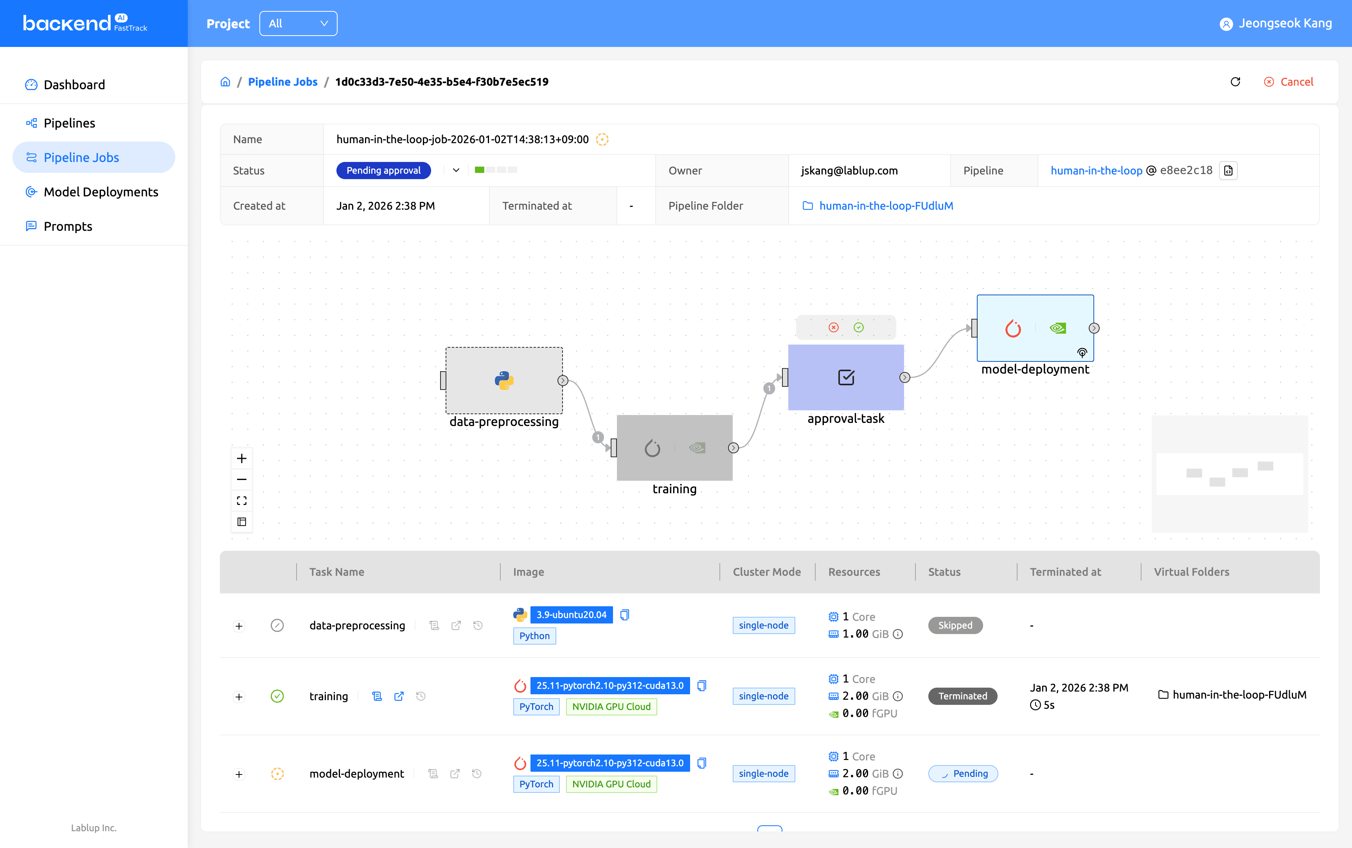
Task: Zoom out on the pipeline canvas
Action: pos(242,480)
